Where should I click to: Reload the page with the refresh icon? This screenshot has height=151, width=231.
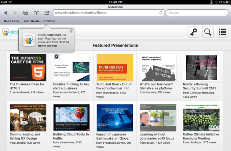pyautogui.click(x=161, y=13)
